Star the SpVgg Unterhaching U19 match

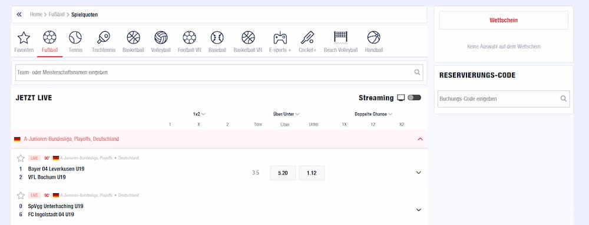tap(21, 196)
